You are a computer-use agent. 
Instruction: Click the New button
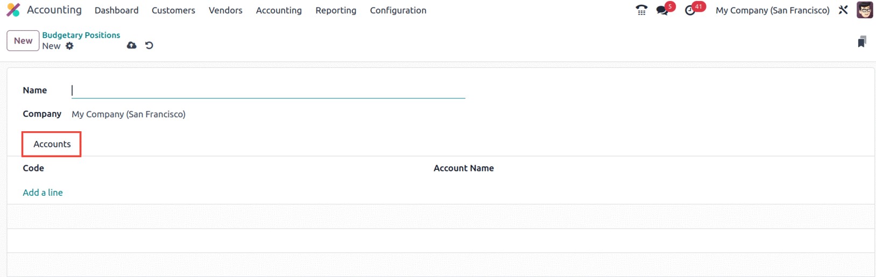pos(23,41)
